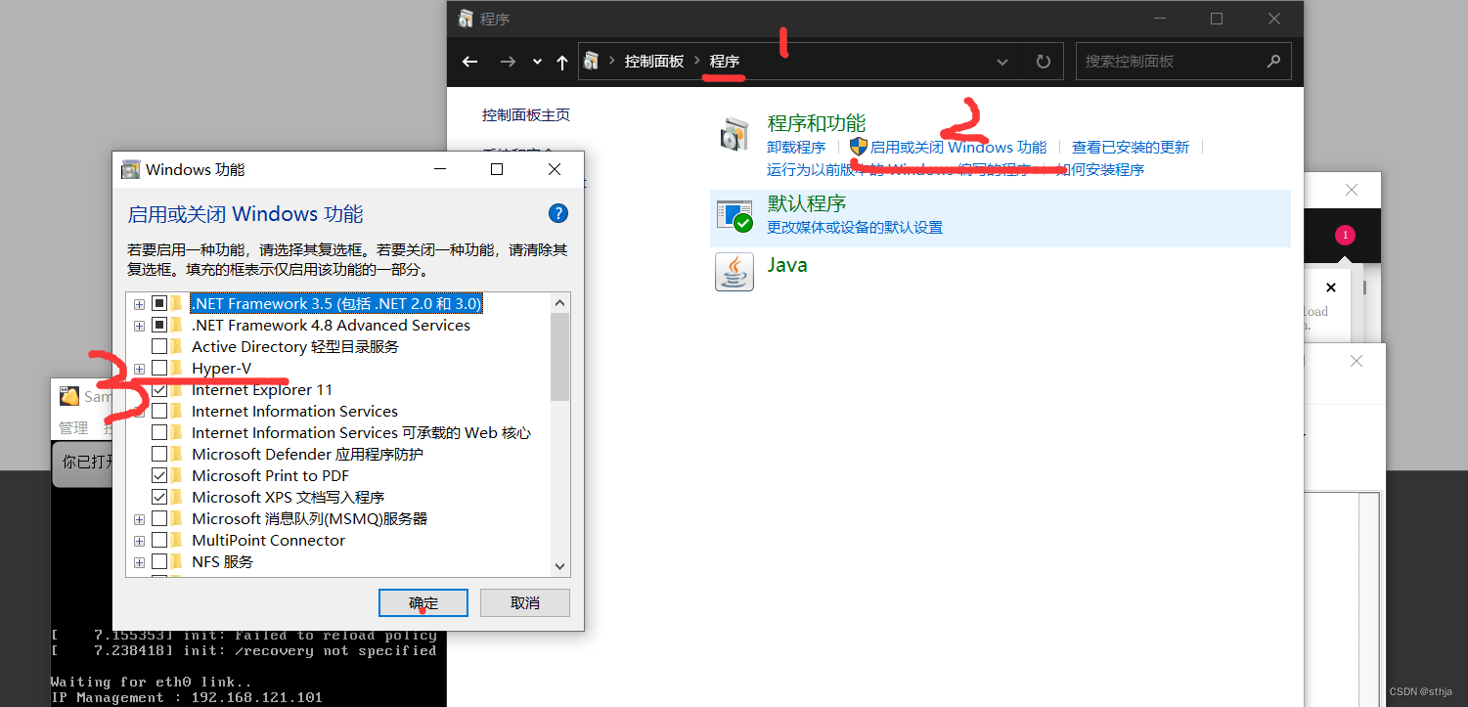This screenshot has height=707, width=1468.
Task: Open the 查看已安装的更新 link
Action: click(x=1131, y=147)
